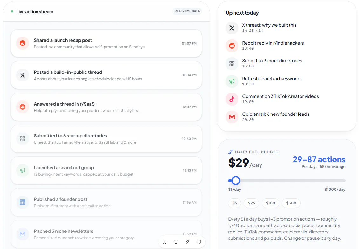The image size is (359, 249).
Task: Click 'Pitched 3 niche newsletters' title
Action: point(64,231)
